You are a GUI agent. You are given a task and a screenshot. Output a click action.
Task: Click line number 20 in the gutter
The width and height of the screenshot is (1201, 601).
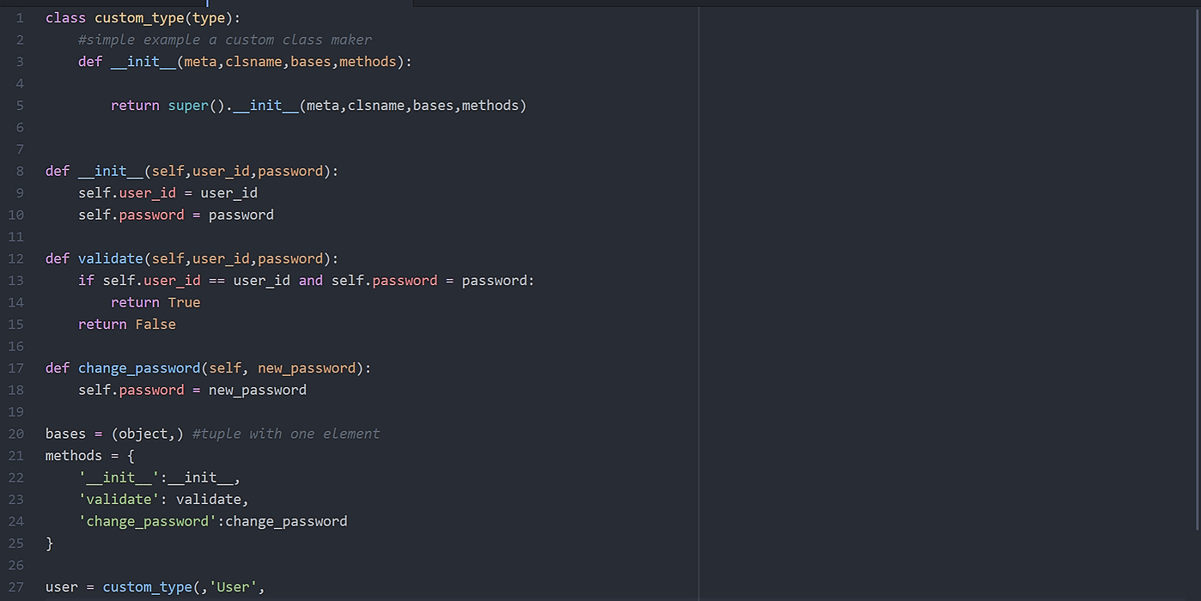(x=16, y=434)
